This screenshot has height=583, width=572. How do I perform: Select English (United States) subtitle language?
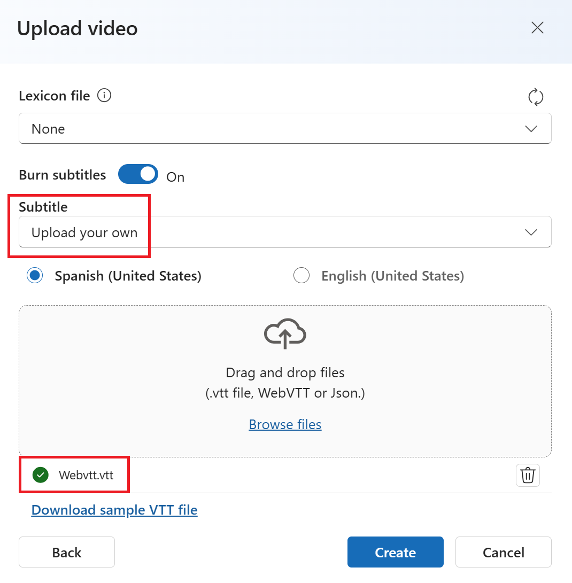point(302,275)
